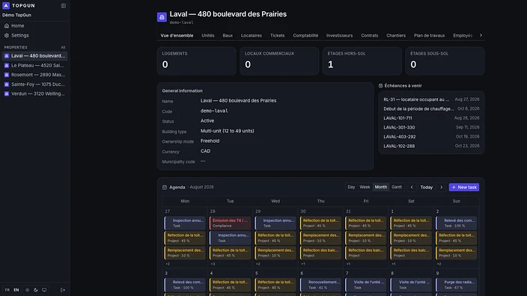Switch to dark theme moon icon

36,290
